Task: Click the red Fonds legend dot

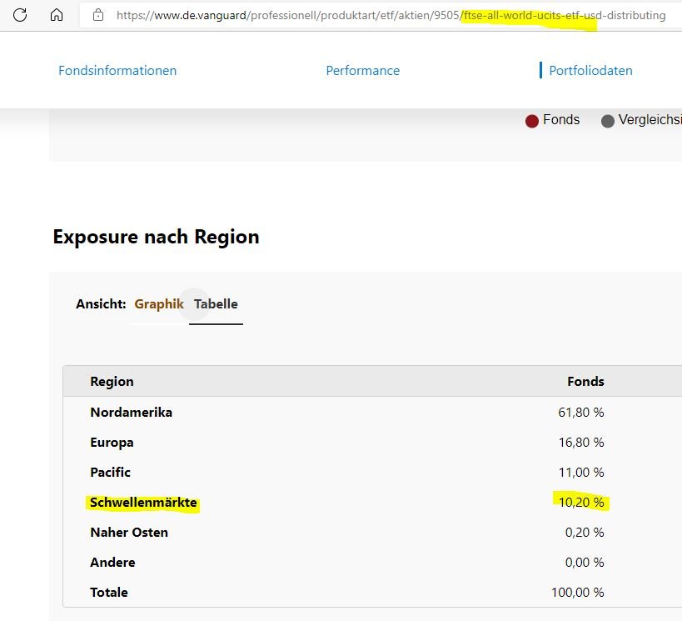Action: (532, 121)
